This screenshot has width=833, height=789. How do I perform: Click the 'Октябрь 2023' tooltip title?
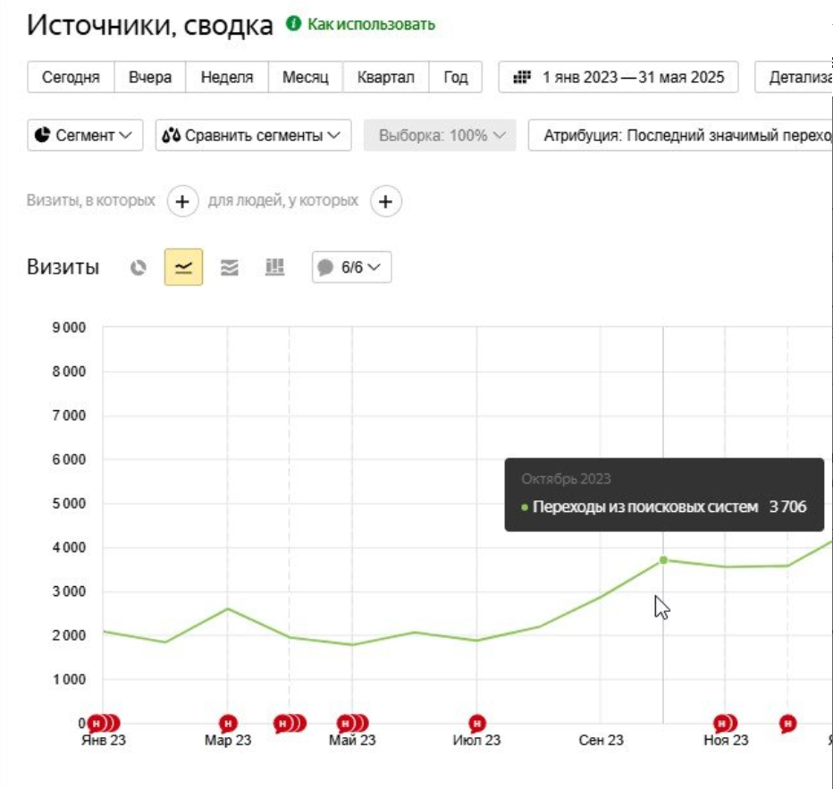pos(566,479)
